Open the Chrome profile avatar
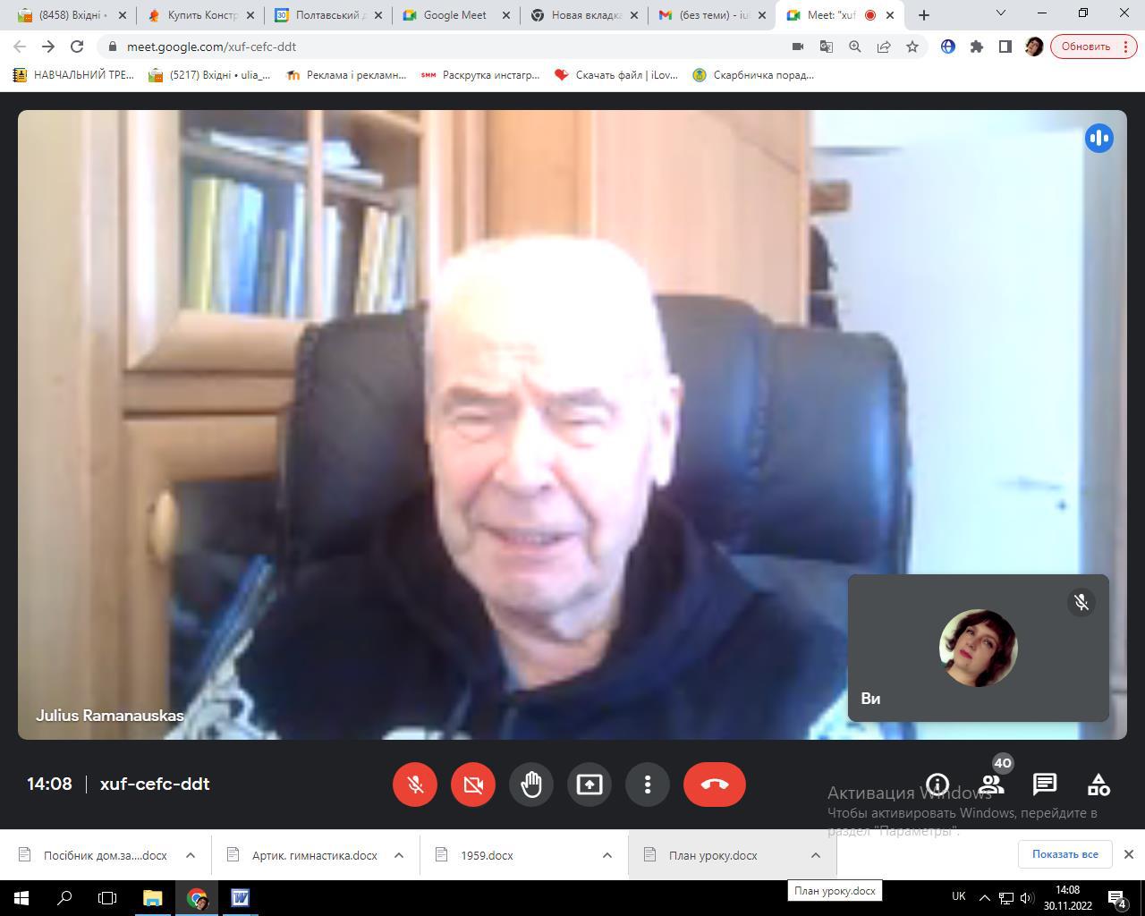The image size is (1145, 916). tap(1034, 47)
